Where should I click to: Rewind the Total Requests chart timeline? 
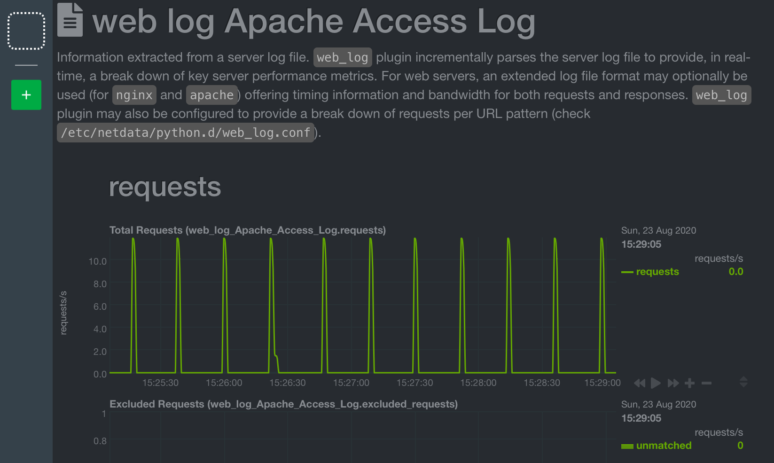click(x=639, y=383)
